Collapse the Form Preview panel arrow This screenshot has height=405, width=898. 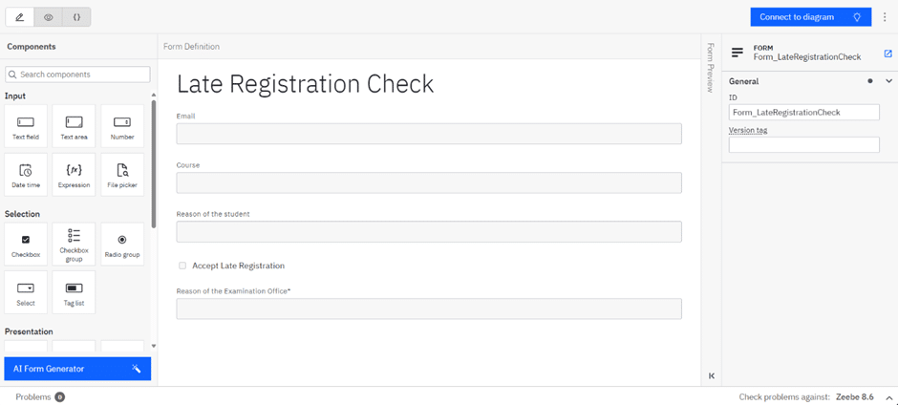[x=712, y=376]
